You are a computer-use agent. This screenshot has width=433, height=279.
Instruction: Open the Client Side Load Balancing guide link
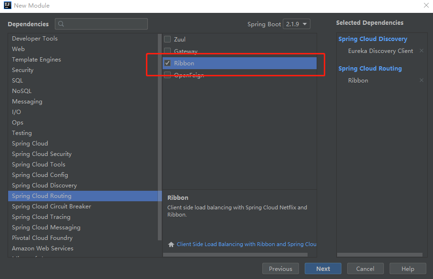click(x=246, y=244)
